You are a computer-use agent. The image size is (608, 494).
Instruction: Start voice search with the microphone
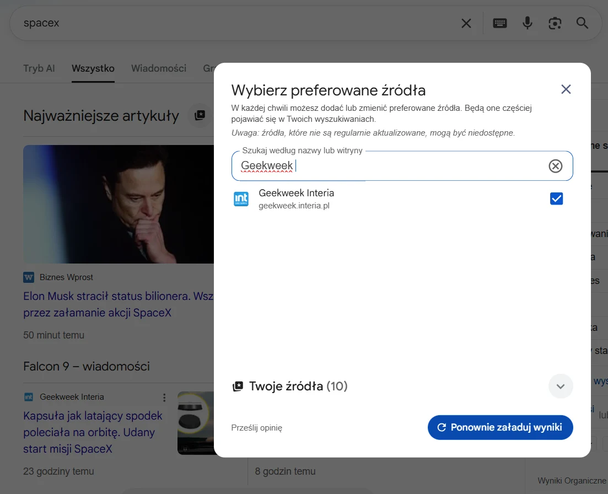[528, 23]
